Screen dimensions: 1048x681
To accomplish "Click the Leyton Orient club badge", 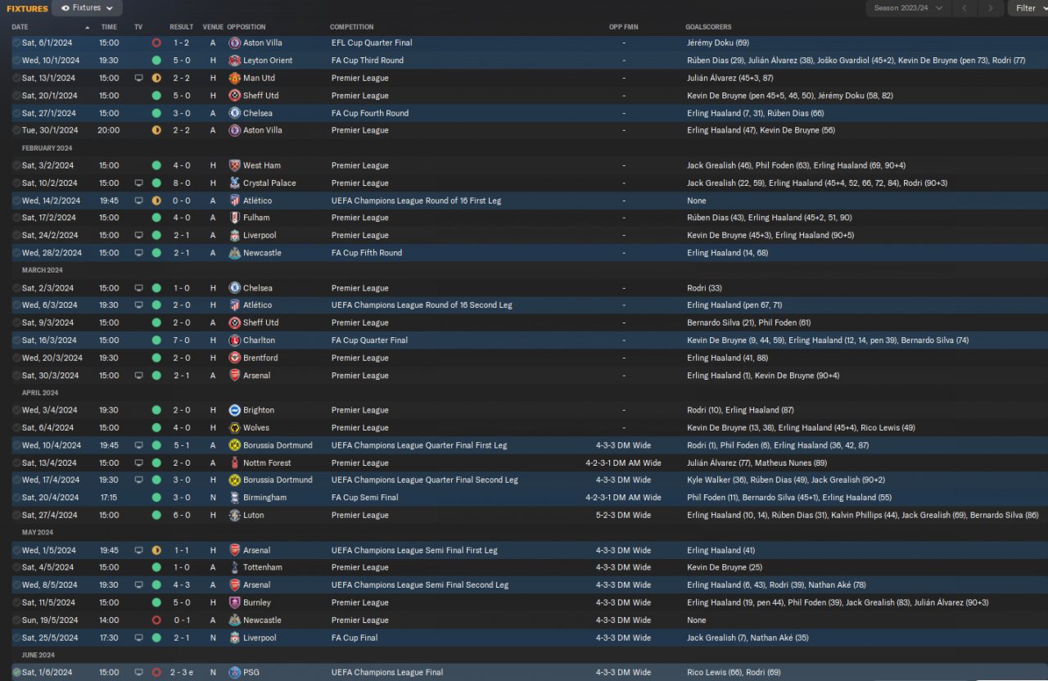I will (x=235, y=61).
